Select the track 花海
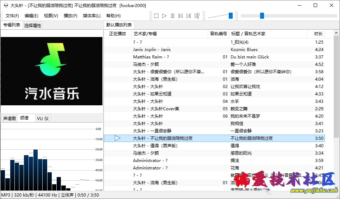 (214, 168)
